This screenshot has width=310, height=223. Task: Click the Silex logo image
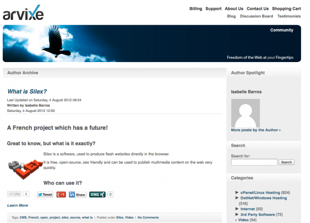coord(25,169)
